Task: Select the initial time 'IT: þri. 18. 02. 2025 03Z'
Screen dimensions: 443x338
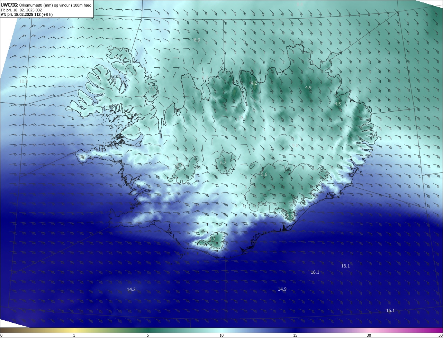Action: pos(21,10)
